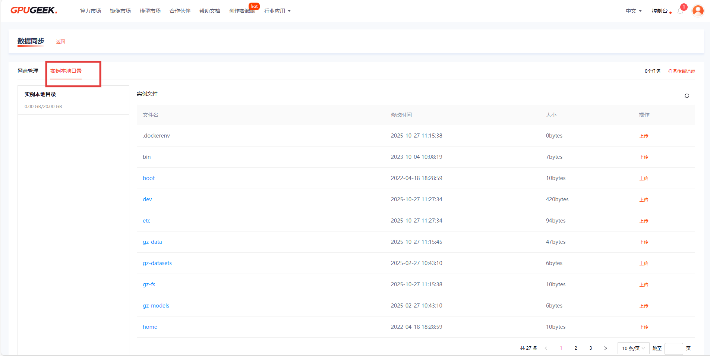Click the jump-to-page input field
Viewport: 710px width, 356px height.
coord(673,348)
